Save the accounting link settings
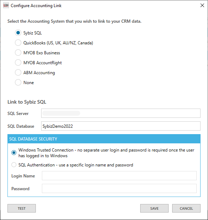Viewport: 208px width, 220px height. click(154, 208)
